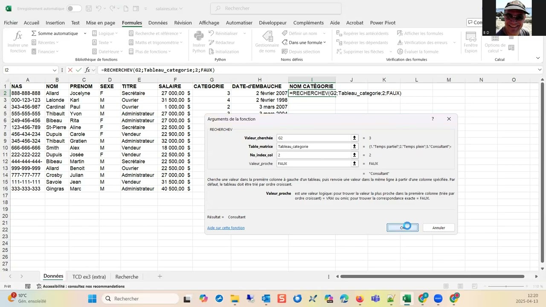546x307 pixels.
Task: Collapse dialog via Valeur_proche range selector
Action: pyautogui.click(x=354, y=163)
